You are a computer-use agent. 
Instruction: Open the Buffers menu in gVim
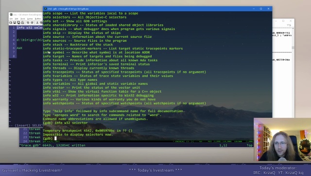pyautogui.click(x=38, y=18)
